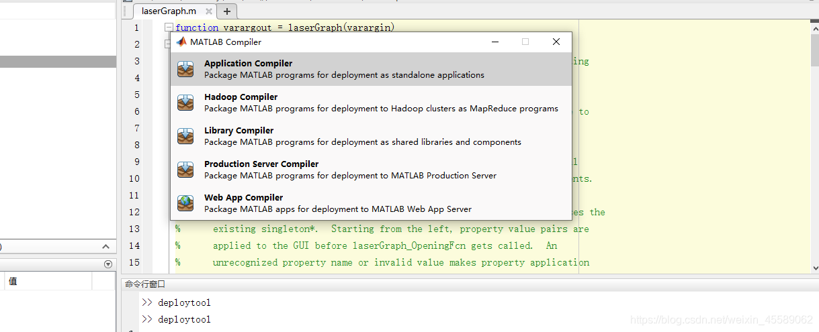Click the first deploytool command line
Image resolution: width=819 pixels, height=332 pixels.
[184, 302]
